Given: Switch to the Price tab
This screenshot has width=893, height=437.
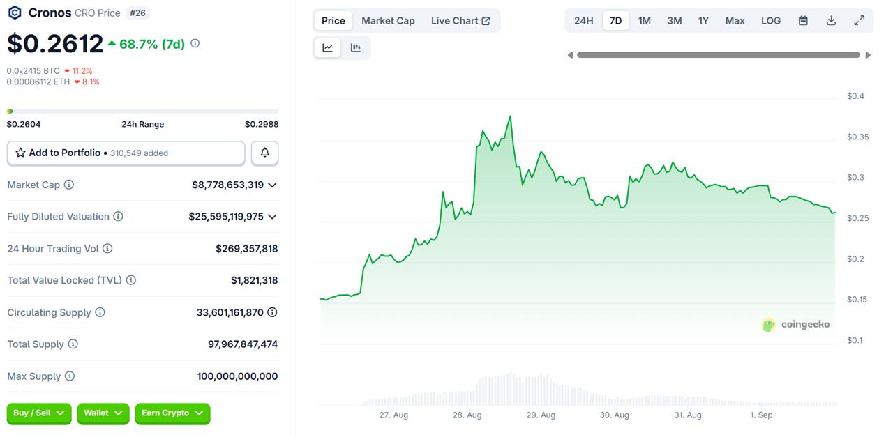Looking at the screenshot, I should [x=333, y=21].
